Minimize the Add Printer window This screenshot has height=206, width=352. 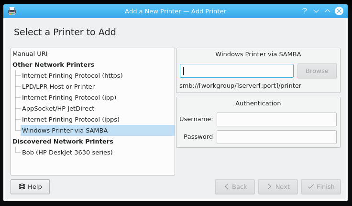[316, 11]
